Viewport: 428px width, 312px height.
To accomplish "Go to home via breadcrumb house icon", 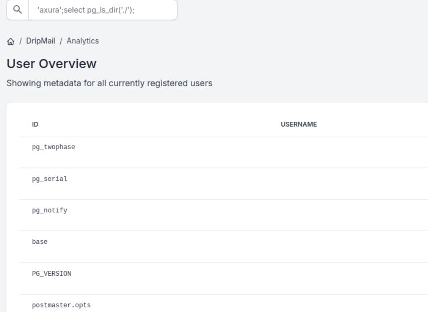I will click(x=10, y=41).
